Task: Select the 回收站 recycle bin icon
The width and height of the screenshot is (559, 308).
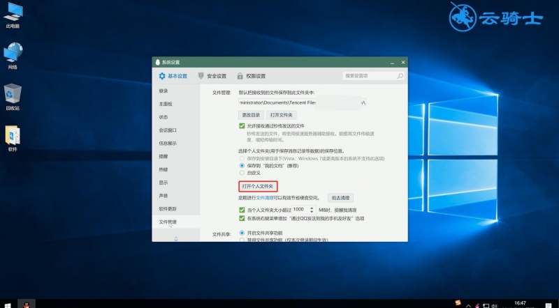Action: (x=13, y=97)
